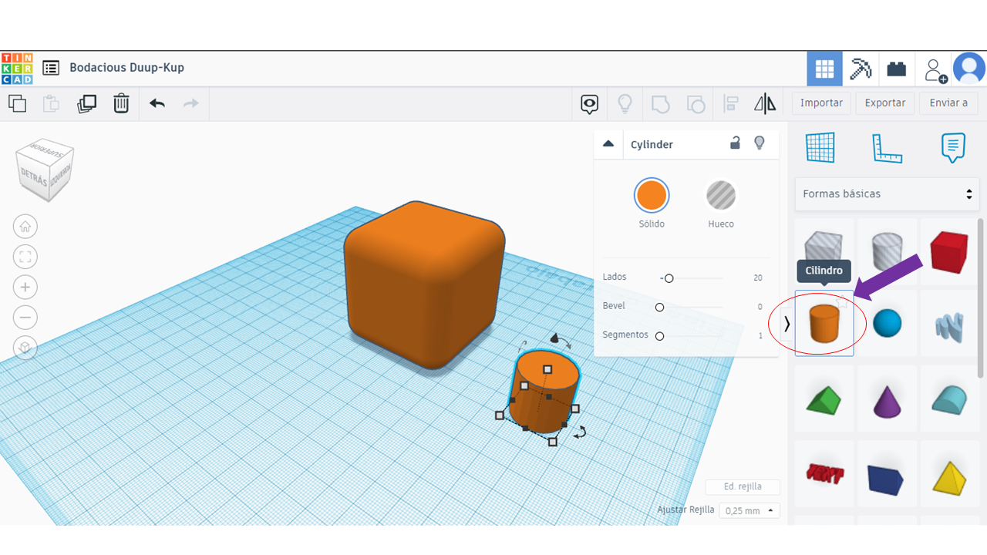The width and height of the screenshot is (987, 555).
Task: Open Ed. rejilla grid settings
Action: pos(743,486)
